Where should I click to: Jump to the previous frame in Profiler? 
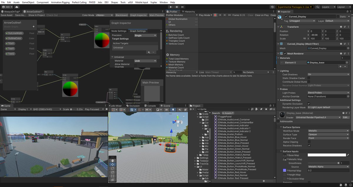point(219,15)
